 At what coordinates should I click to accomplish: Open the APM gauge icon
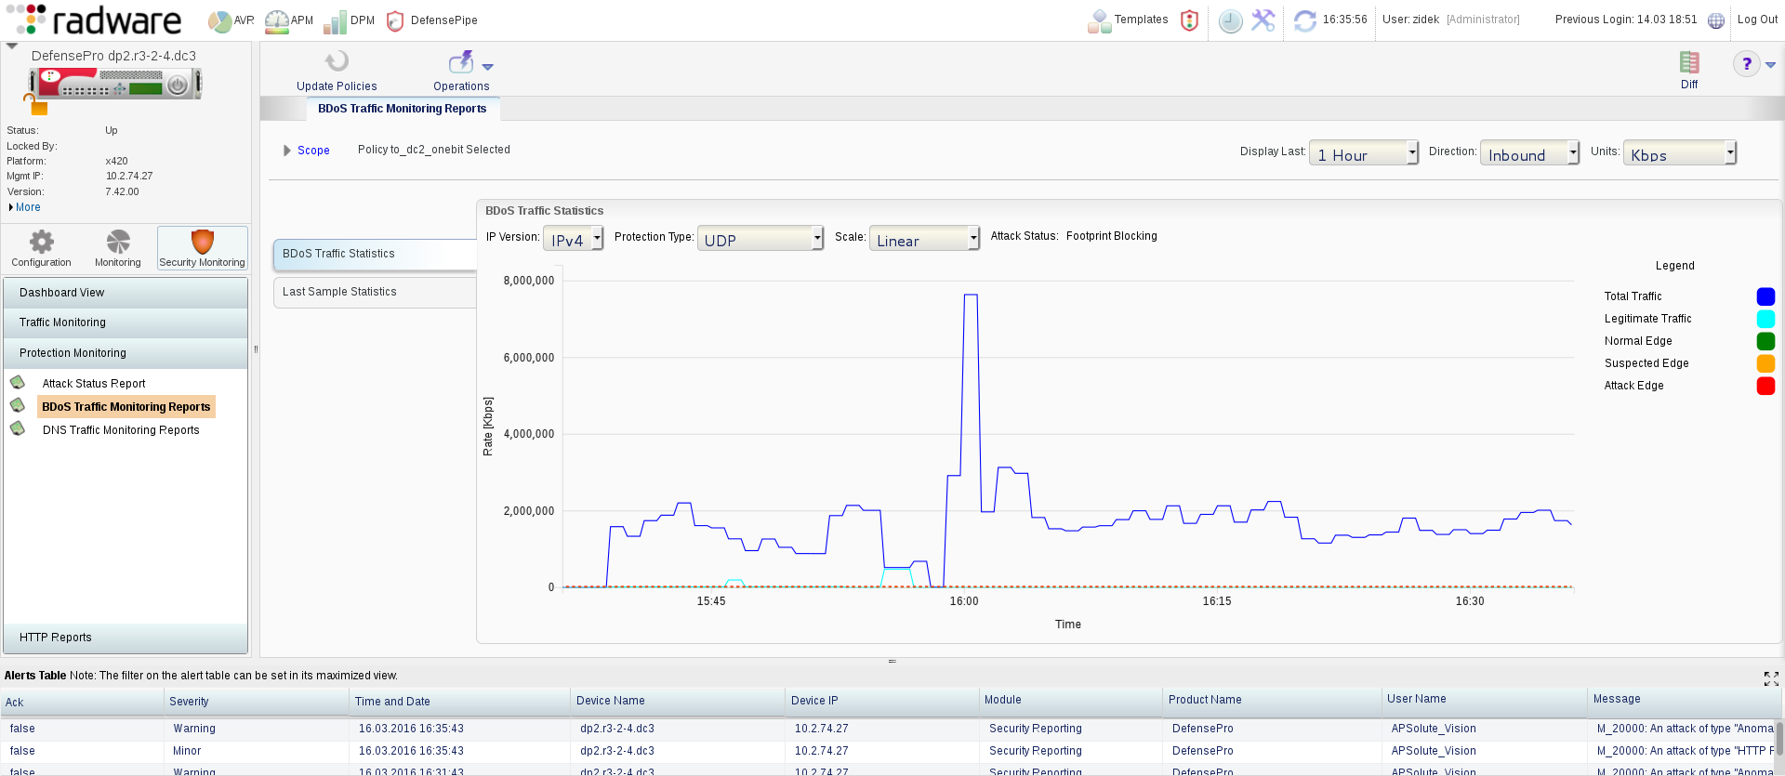pyautogui.click(x=277, y=21)
